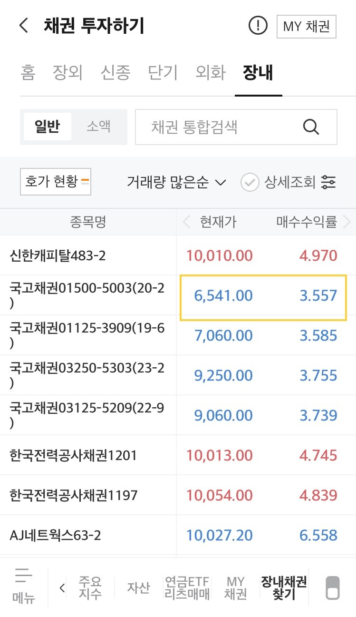Select the 일반 toggle option
Viewport: 356px width, 617px height.
click(47, 127)
